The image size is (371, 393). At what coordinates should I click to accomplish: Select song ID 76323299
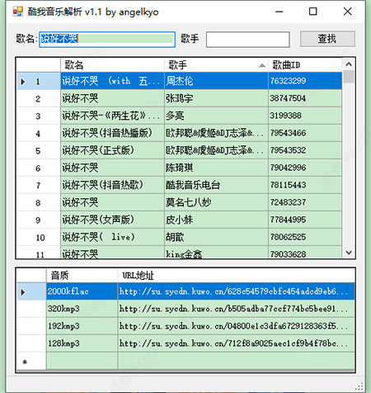coord(305,81)
